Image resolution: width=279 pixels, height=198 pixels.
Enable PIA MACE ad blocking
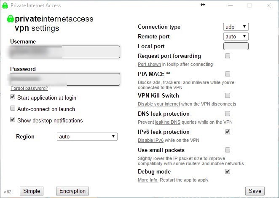(228, 74)
